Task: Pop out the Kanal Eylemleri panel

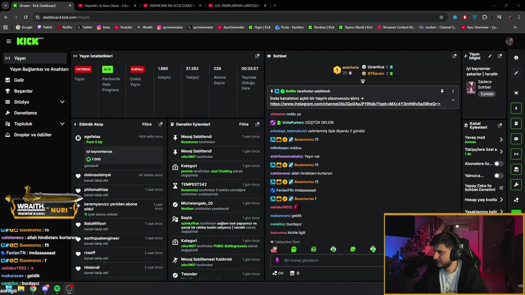Action: pyautogui.click(x=500, y=125)
